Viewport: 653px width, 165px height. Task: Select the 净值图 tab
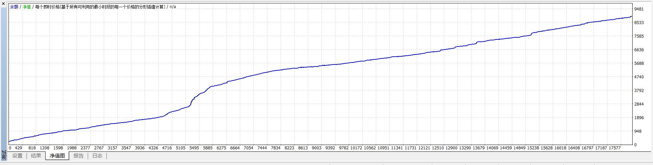[x=57, y=156]
